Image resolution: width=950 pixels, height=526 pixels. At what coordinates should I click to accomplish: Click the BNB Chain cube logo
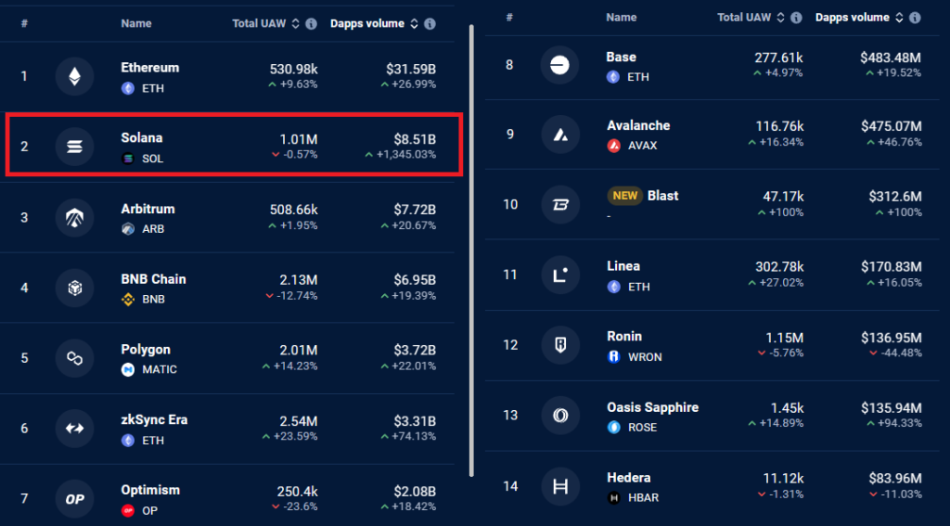[x=74, y=288]
